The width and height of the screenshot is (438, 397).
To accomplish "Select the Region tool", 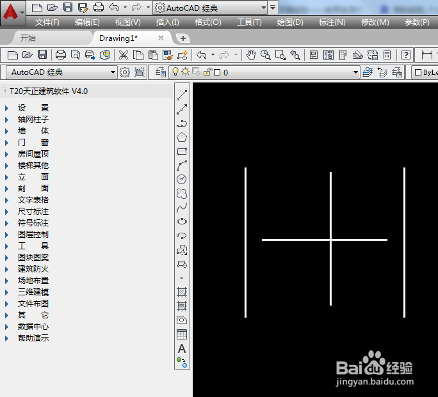I will tap(182, 320).
